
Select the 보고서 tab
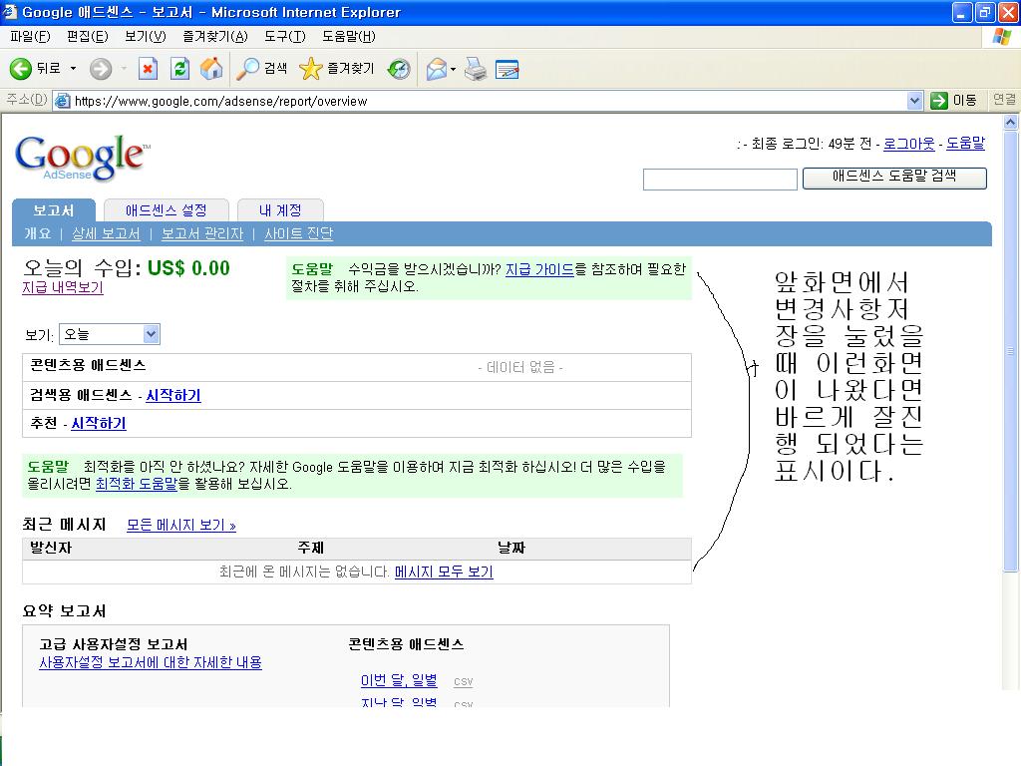pos(54,210)
